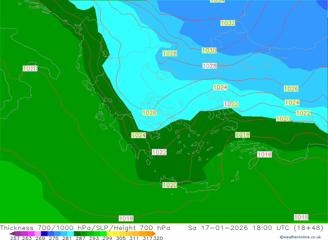Click the 1032 isobar label
Image resolution: width=328 pixels, height=240 pixels.
tap(228, 23)
